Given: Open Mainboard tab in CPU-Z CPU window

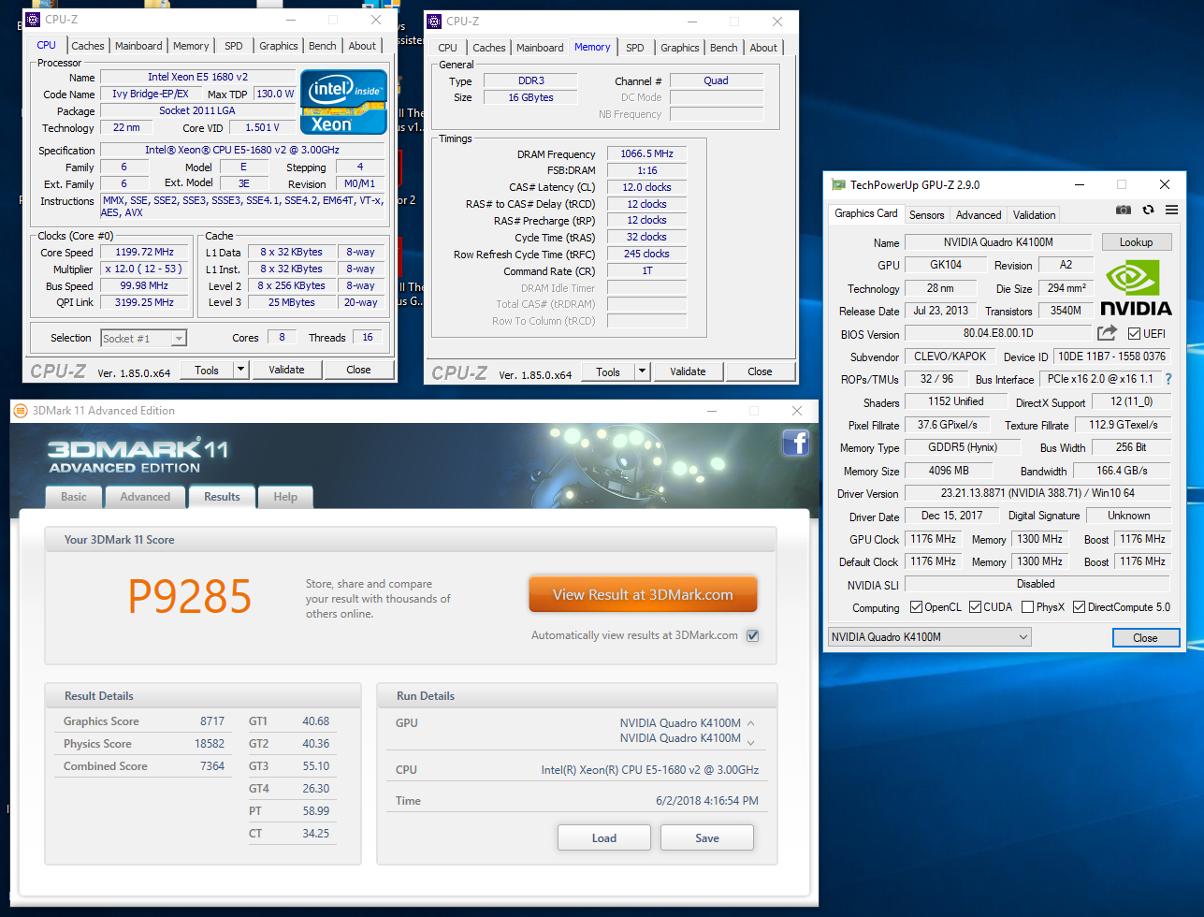Looking at the screenshot, I should (x=138, y=46).
